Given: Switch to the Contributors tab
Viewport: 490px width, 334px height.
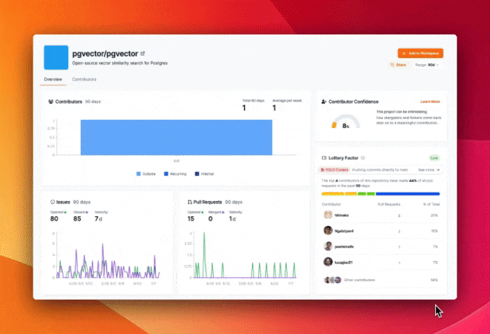Looking at the screenshot, I should pos(84,79).
